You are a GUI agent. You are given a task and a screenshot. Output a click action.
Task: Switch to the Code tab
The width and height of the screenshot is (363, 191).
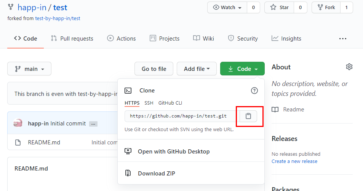(x=26, y=39)
